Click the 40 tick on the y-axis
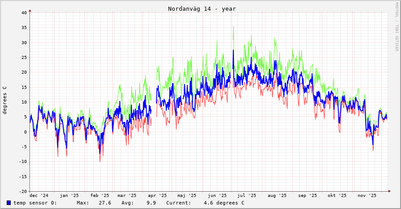 [x=24, y=13]
